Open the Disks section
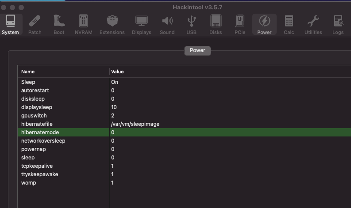351x208 pixels. [x=216, y=24]
